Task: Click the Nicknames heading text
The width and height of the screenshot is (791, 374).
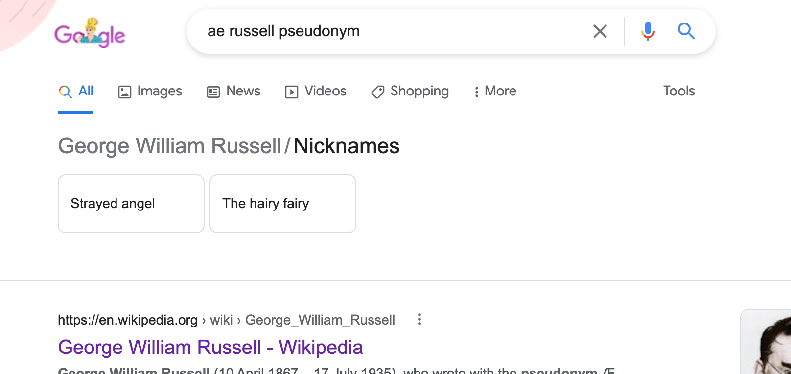Action: [347, 146]
